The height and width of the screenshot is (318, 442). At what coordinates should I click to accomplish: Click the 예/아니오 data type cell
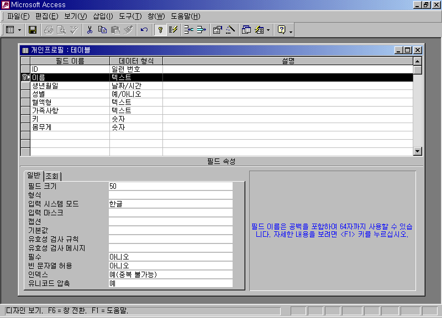tap(136, 94)
